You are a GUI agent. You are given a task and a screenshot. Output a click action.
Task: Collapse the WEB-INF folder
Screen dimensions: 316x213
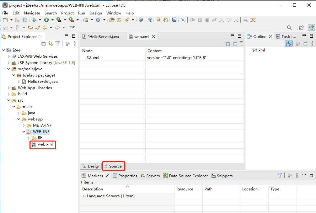pyautogui.click(x=24, y=132)
